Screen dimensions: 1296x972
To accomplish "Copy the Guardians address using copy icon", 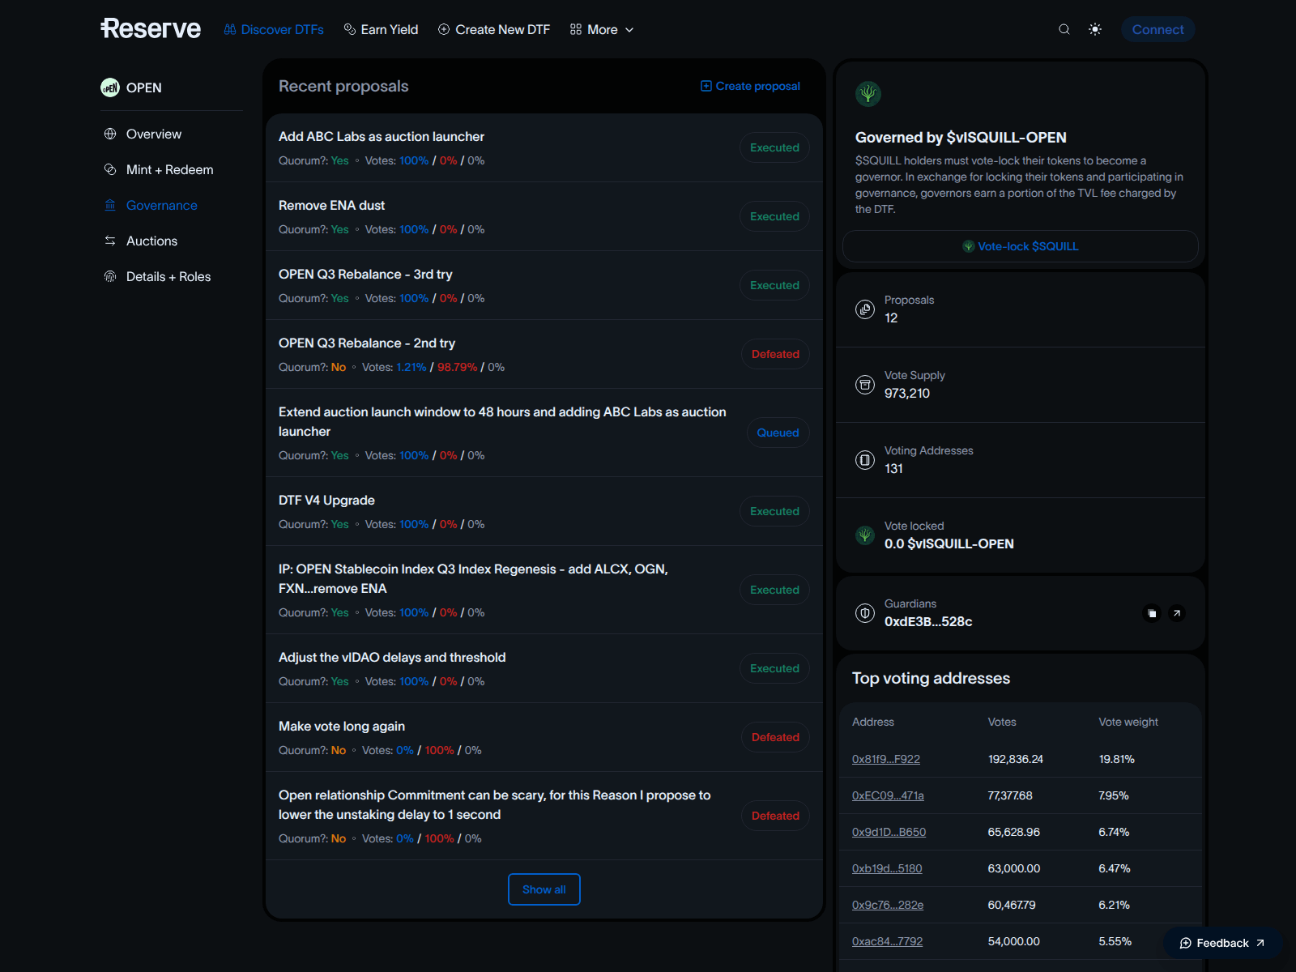I will (1152, 613).
